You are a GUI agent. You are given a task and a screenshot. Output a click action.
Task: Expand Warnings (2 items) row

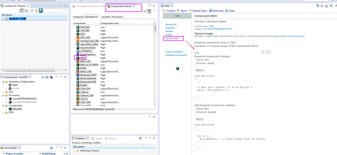75,151
